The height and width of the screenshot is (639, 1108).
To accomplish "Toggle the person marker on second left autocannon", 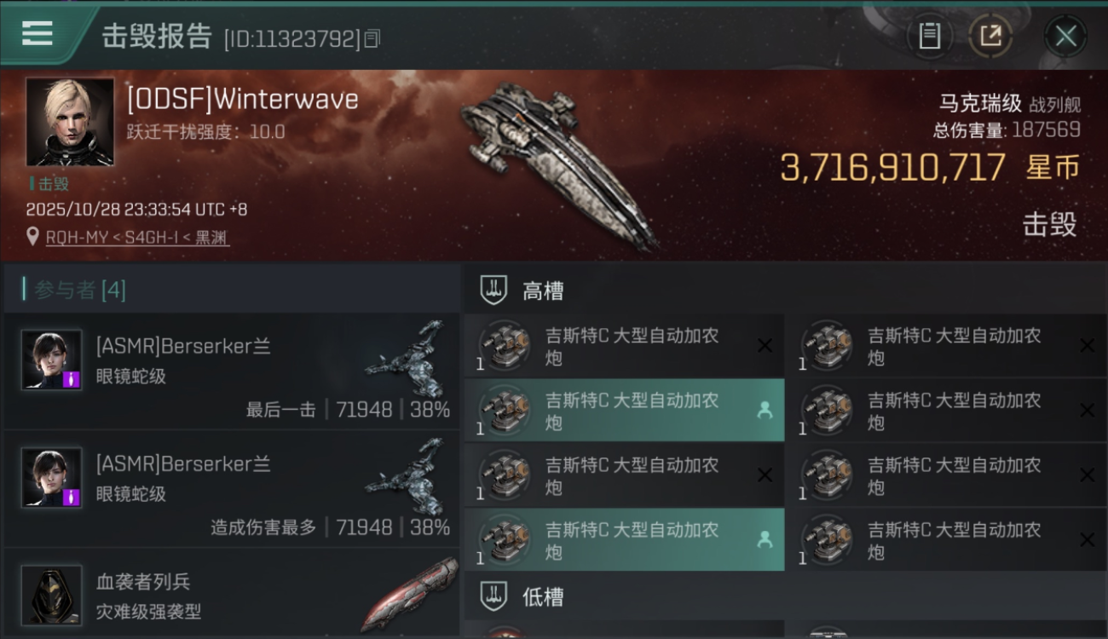I will (x=765, y=410).
